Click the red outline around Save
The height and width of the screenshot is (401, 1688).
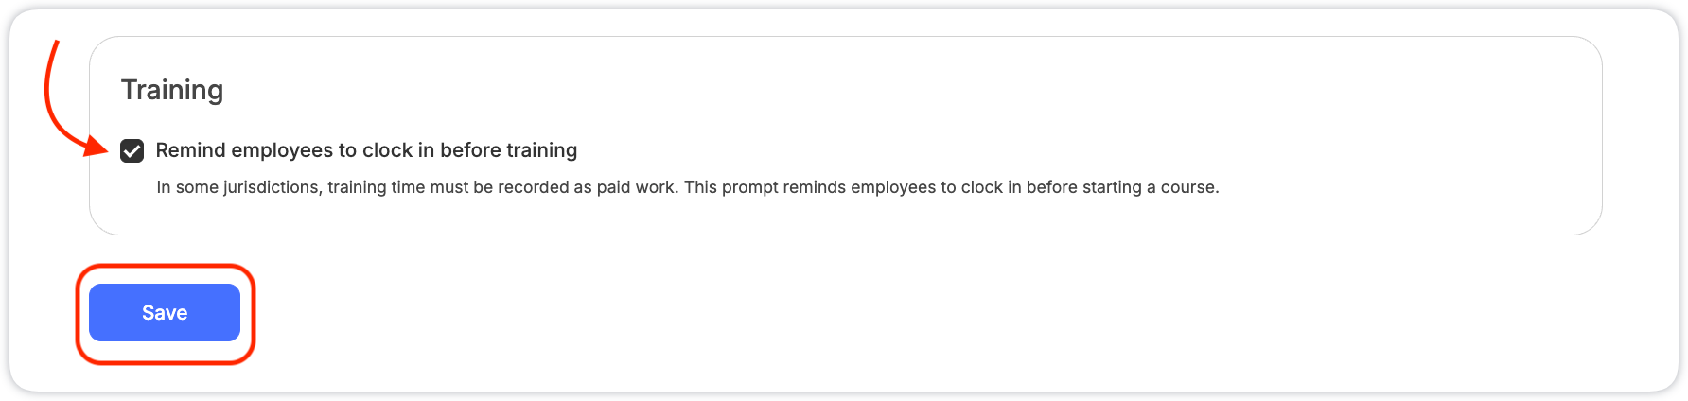click(166, 268)
